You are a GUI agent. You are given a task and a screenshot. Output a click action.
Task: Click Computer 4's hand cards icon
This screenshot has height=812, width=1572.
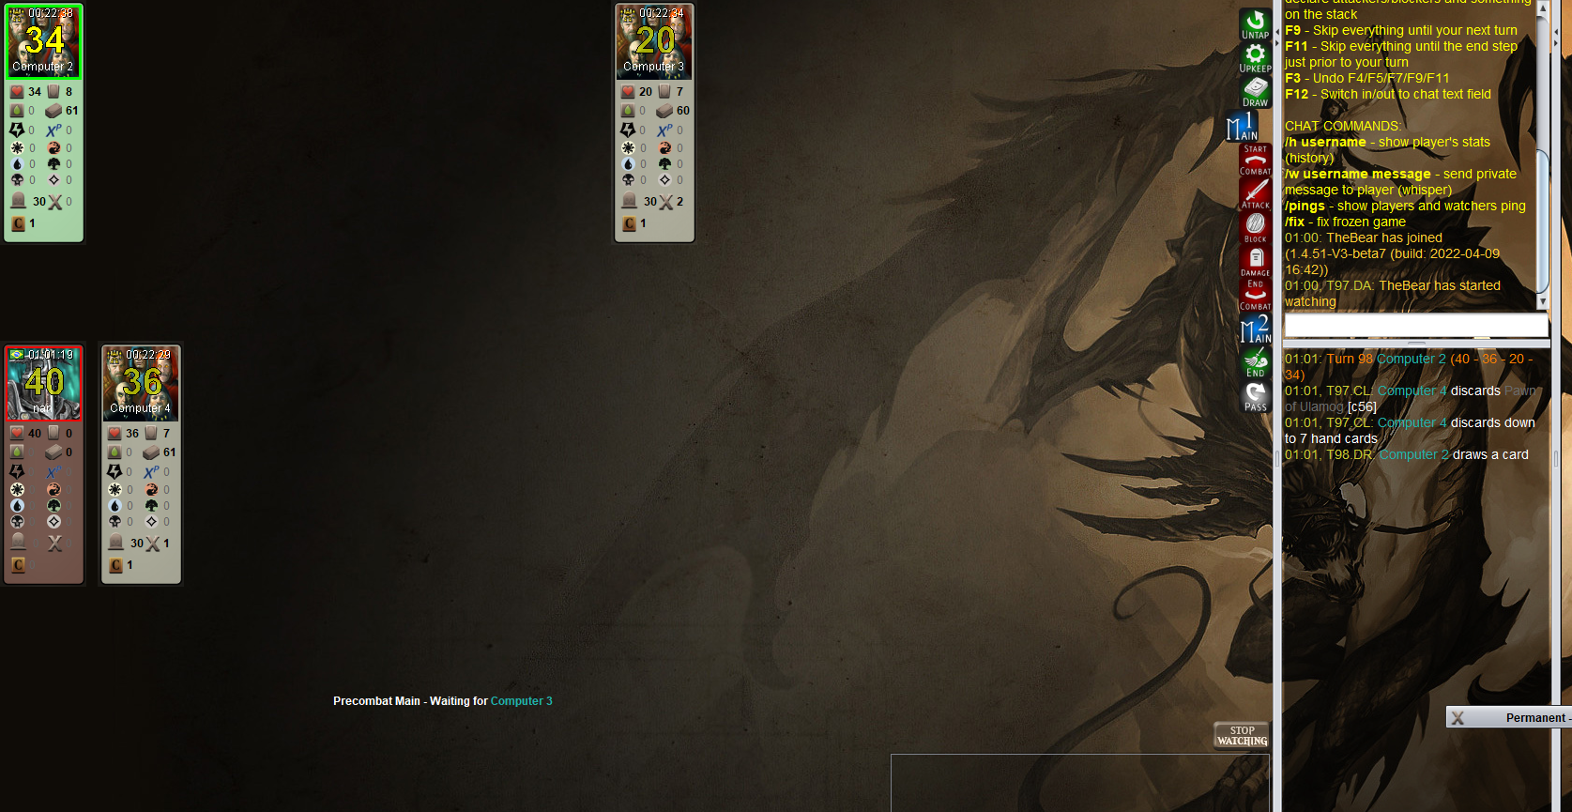pos(151,434)
